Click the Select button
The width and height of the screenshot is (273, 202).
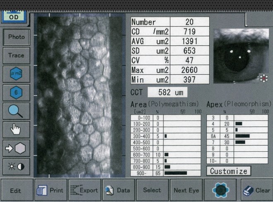click(x=152, y=190)
